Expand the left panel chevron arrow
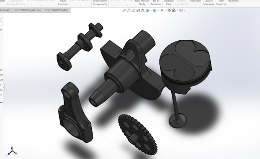This screenshot has width=260, height=159. (1, 19)
